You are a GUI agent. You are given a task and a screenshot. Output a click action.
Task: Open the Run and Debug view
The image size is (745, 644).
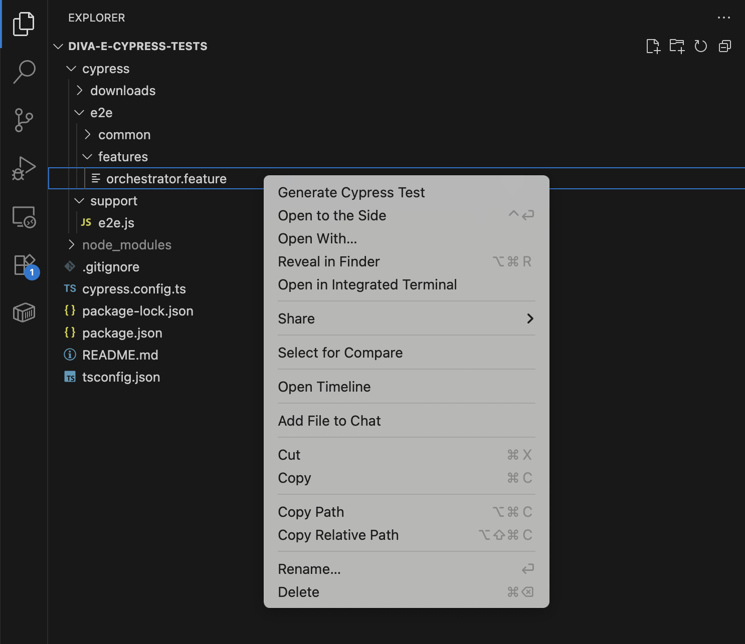[x=24, y=168]
